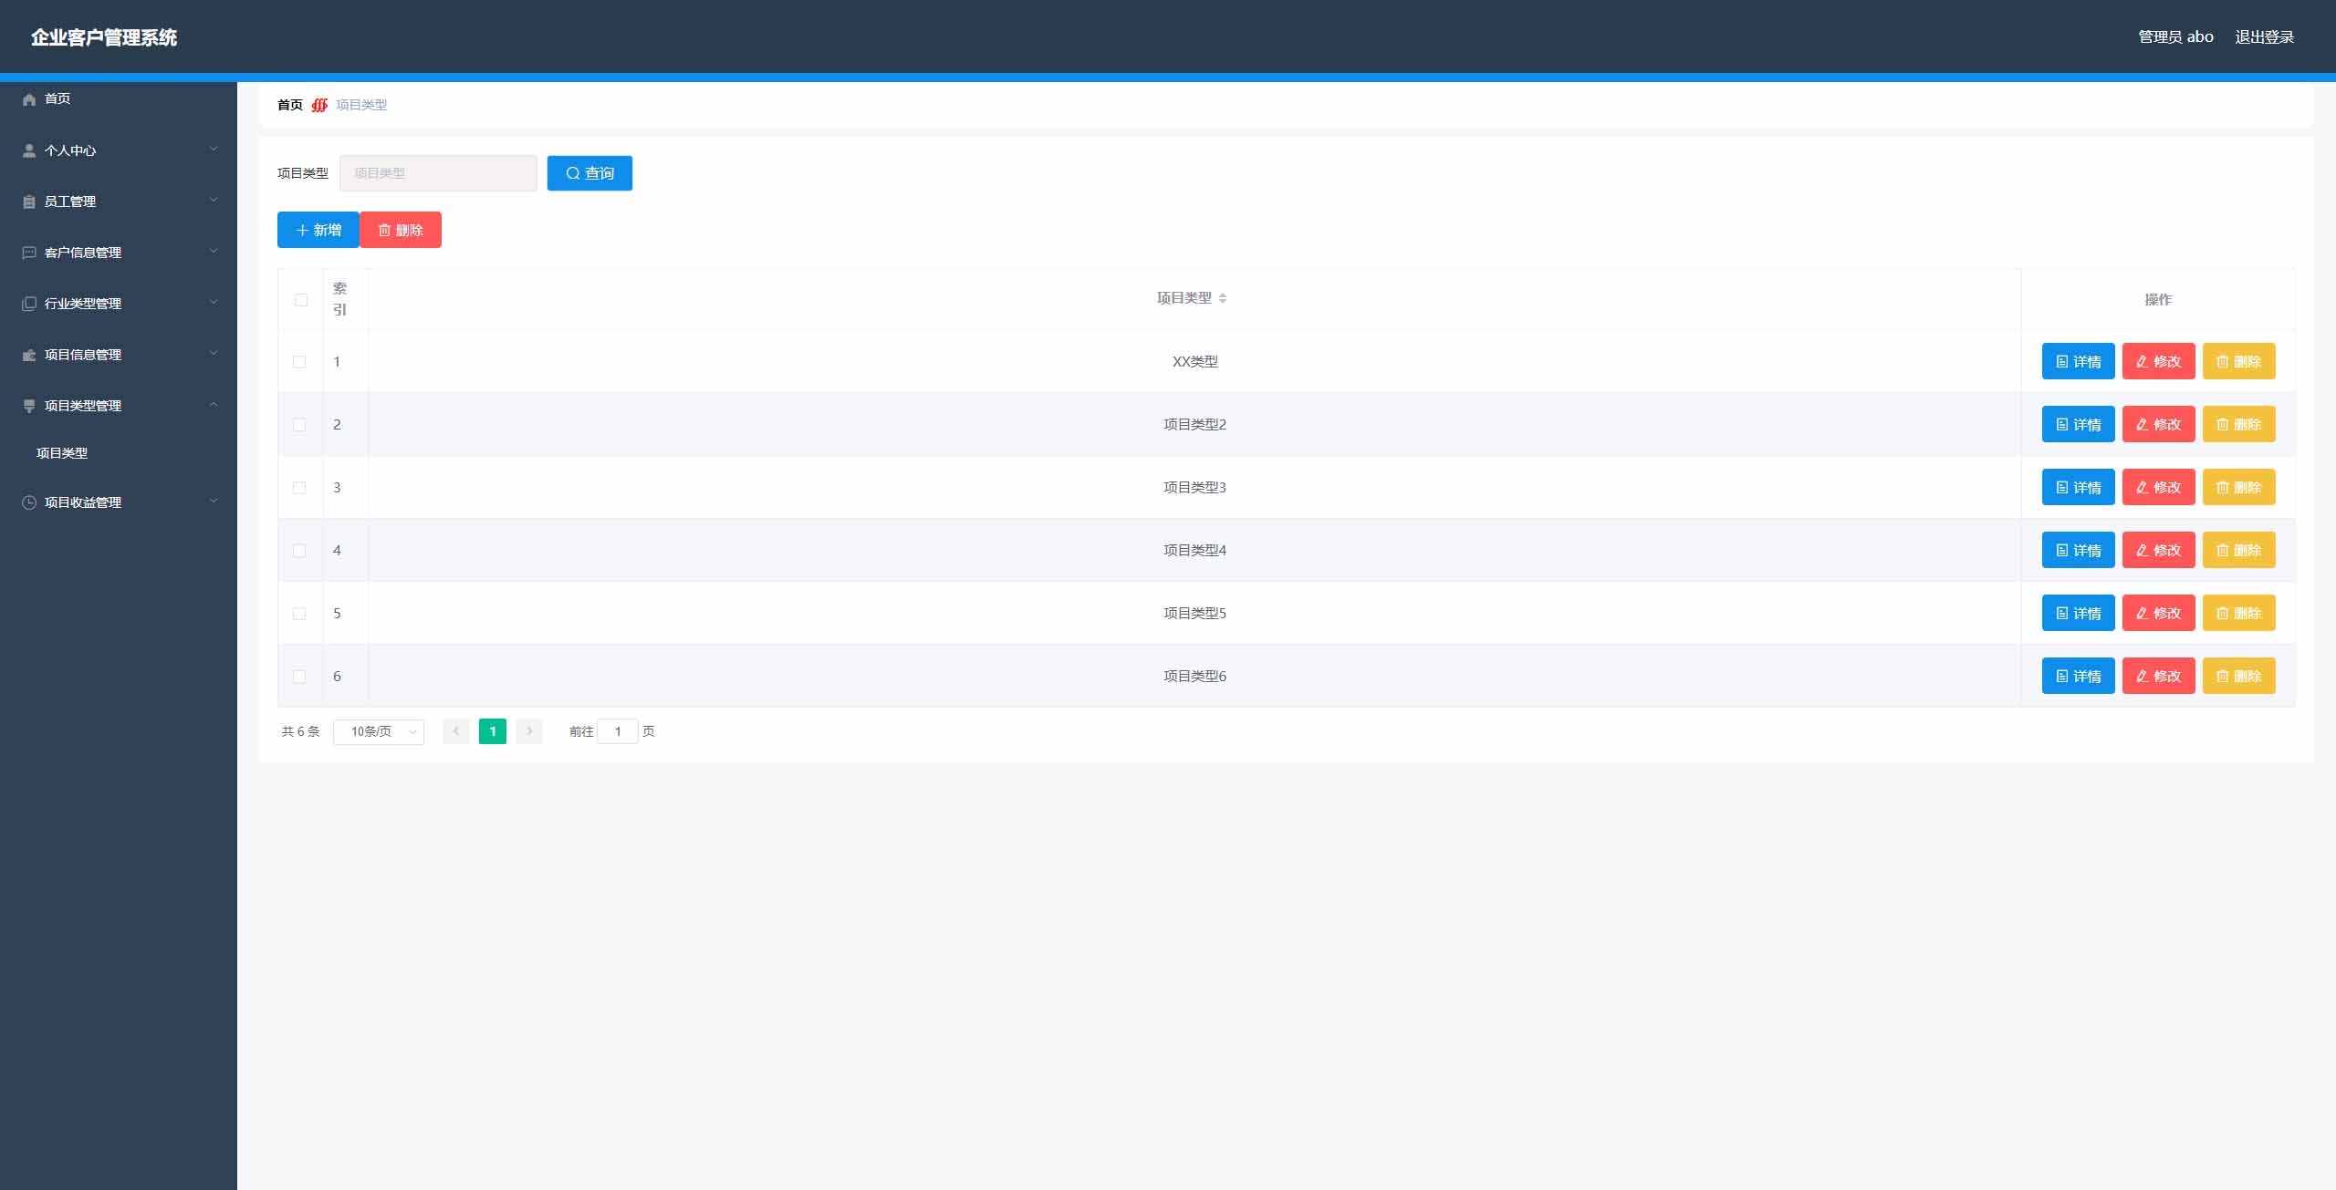Expand the 项目收益管理 chevron

coord(214,501)
